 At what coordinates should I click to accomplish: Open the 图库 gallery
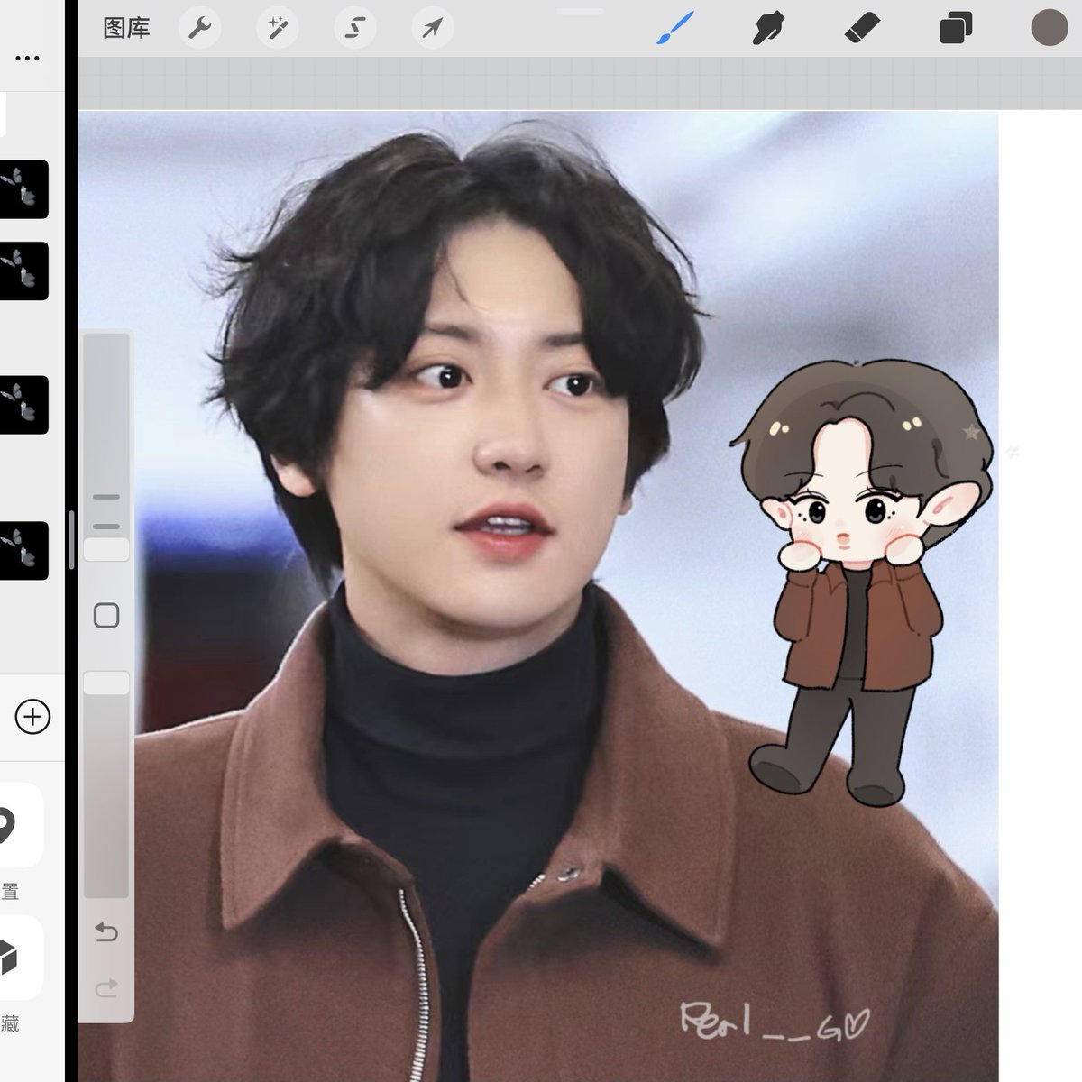126,29
